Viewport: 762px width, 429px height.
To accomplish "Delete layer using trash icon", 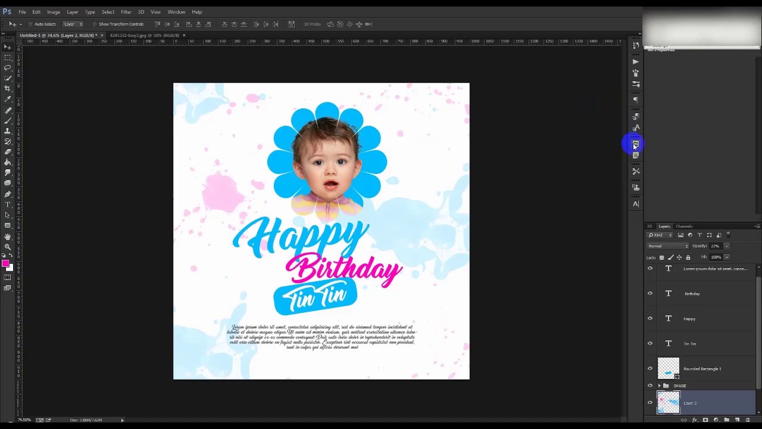I will pos(748,420).
